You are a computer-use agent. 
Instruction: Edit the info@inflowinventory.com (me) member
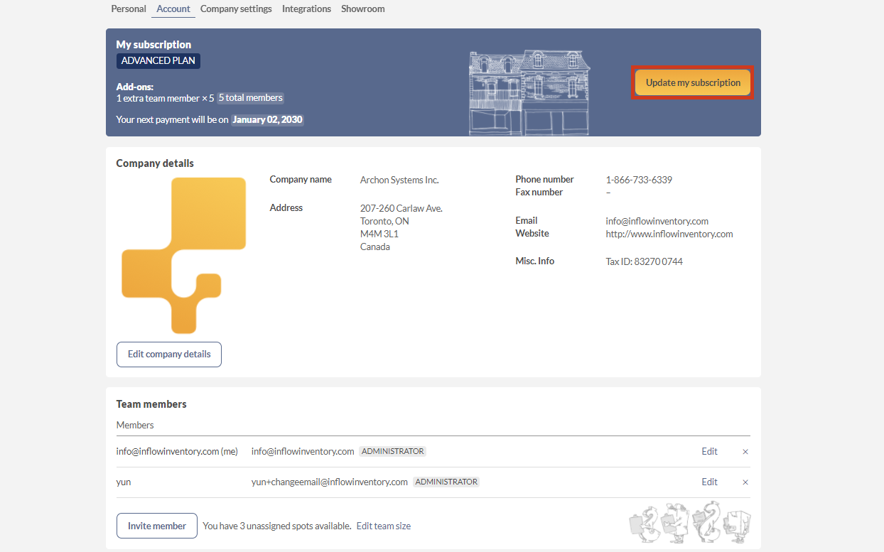pyautogui.click(x=709, y=451)
